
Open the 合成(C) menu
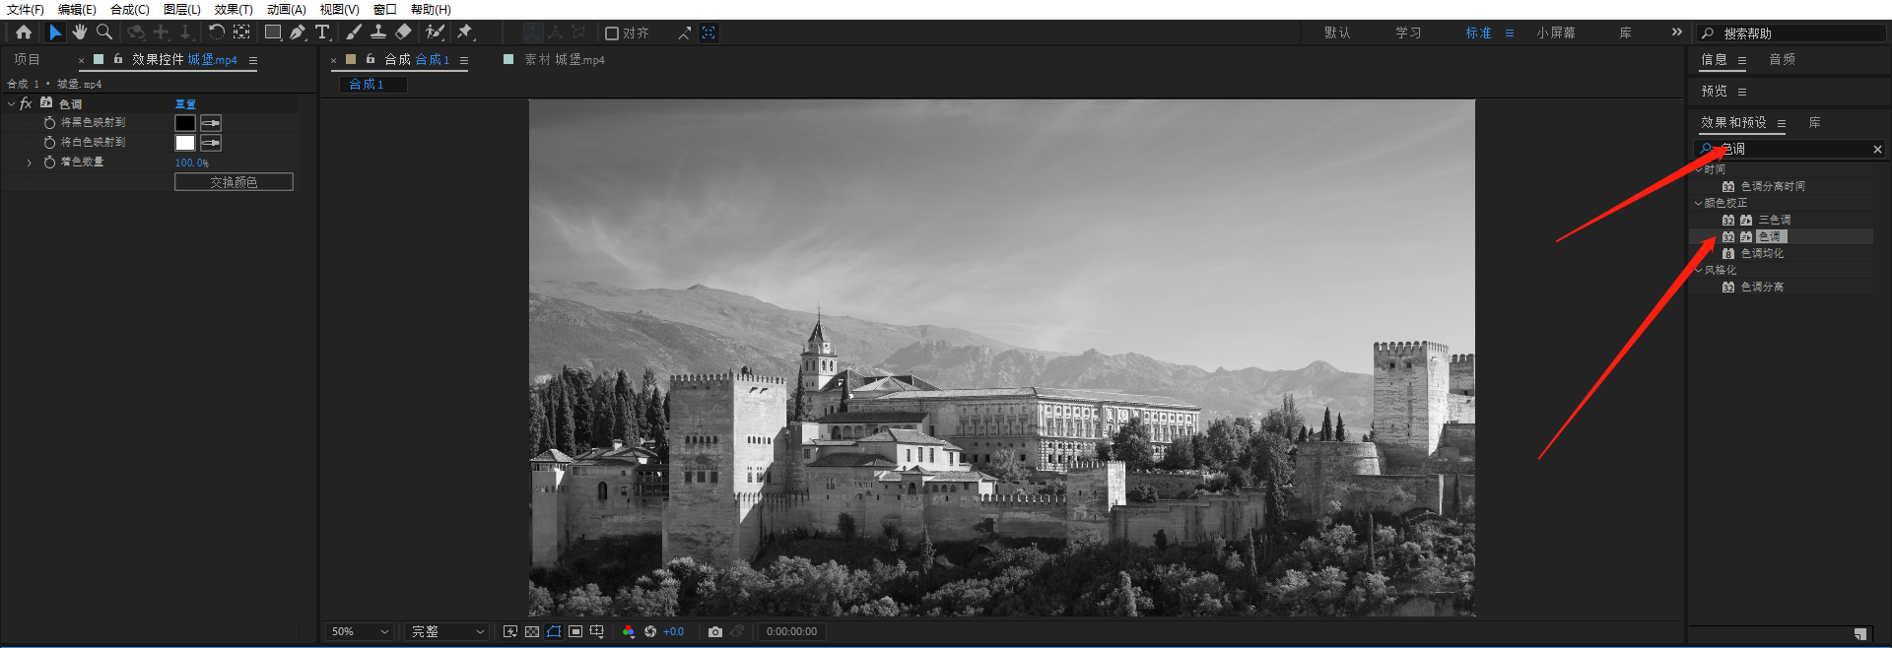point(130,9)
